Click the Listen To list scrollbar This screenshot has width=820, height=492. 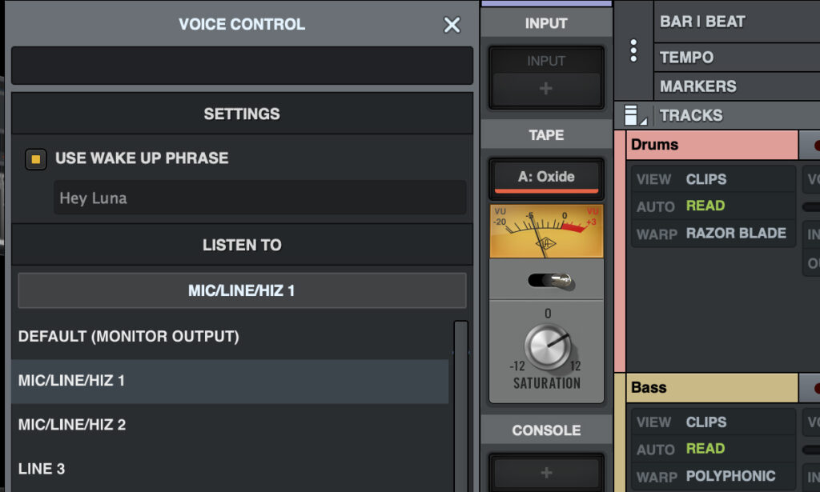point(460,406)
